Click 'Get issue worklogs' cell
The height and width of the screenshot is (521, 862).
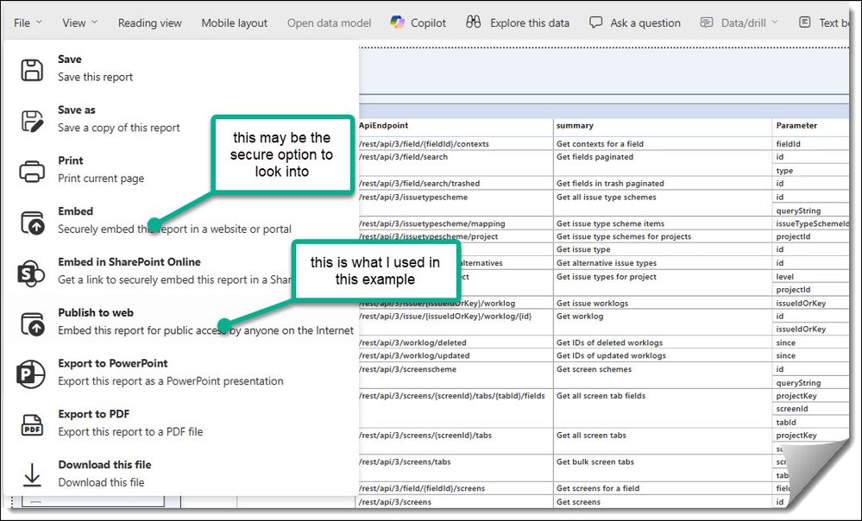point(663,303)
